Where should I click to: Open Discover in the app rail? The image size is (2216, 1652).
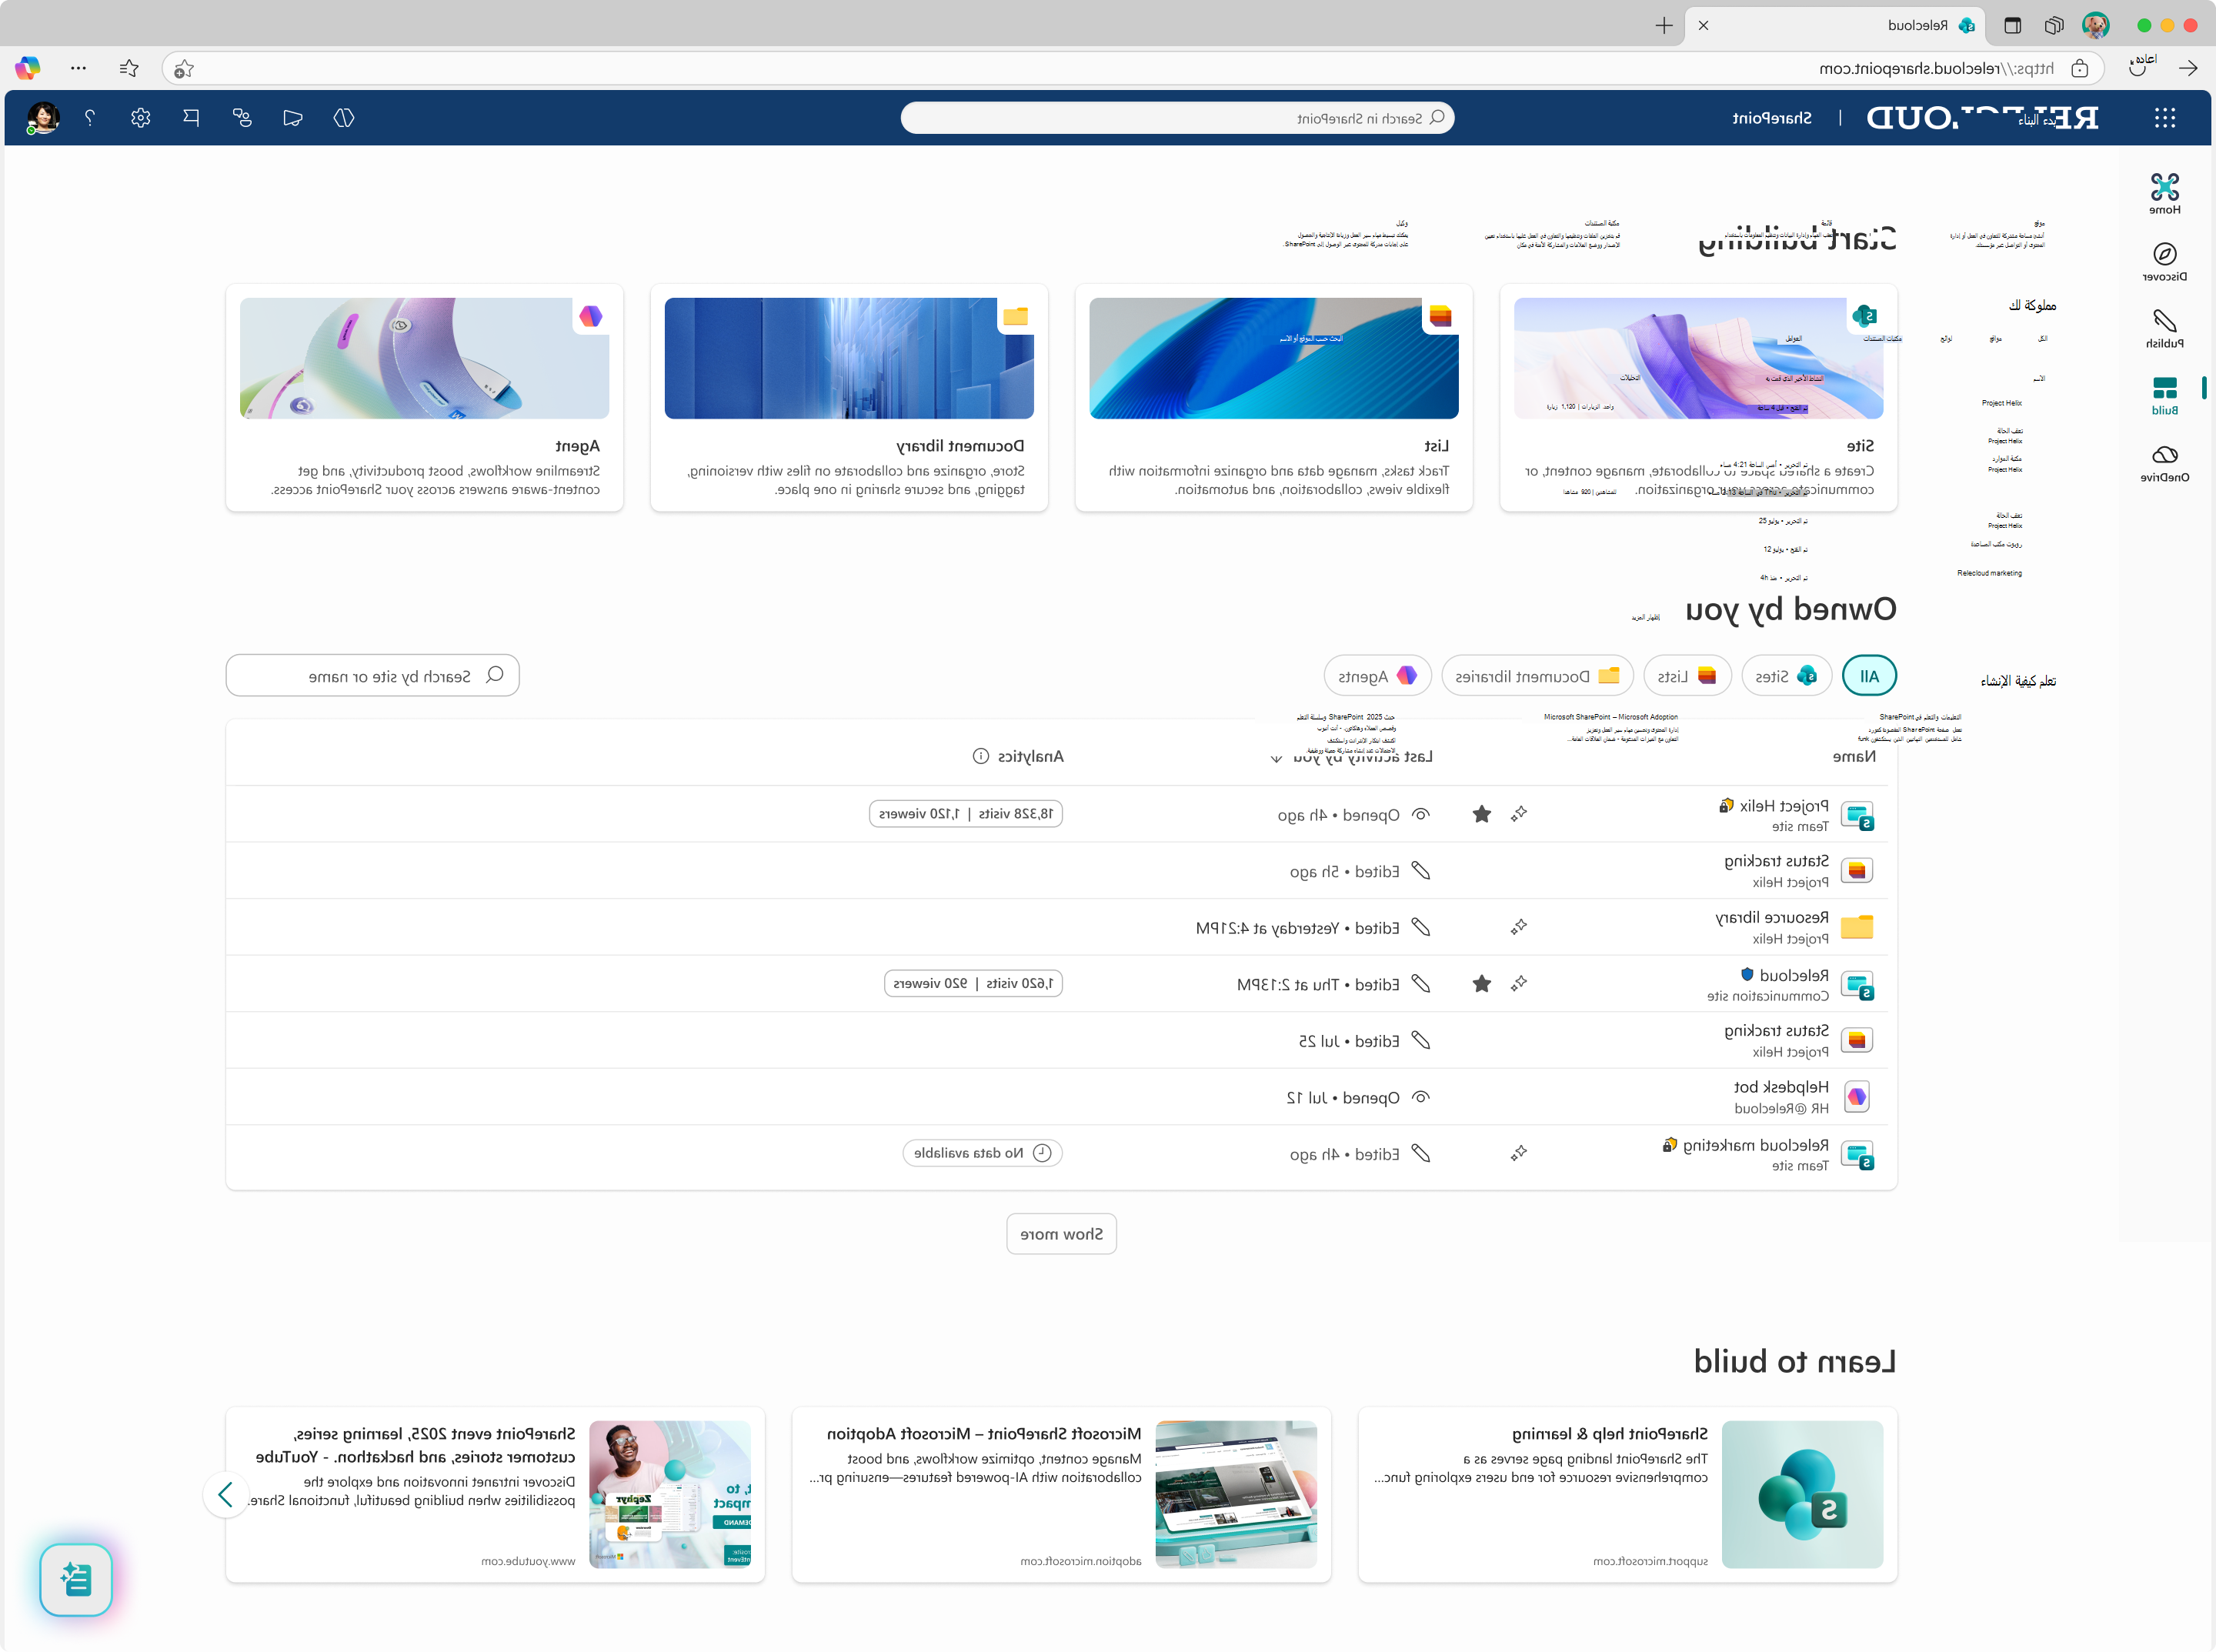click(2164, 261)
